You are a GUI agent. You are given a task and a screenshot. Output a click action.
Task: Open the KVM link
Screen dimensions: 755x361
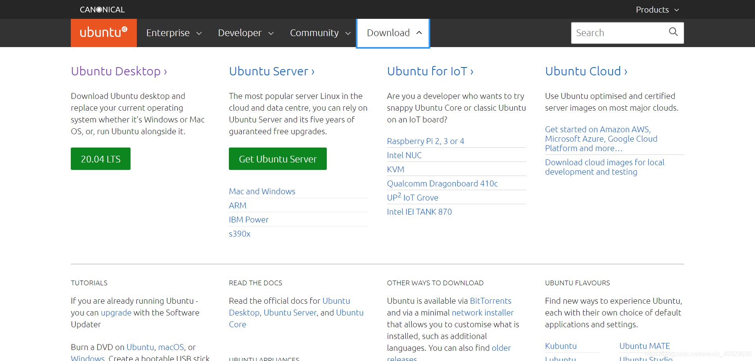click(x=396, y=170)
